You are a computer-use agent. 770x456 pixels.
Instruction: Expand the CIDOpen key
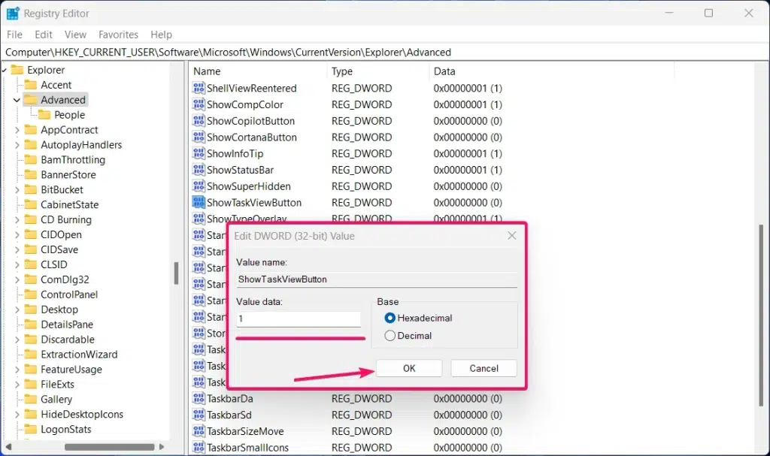point(17,234)
